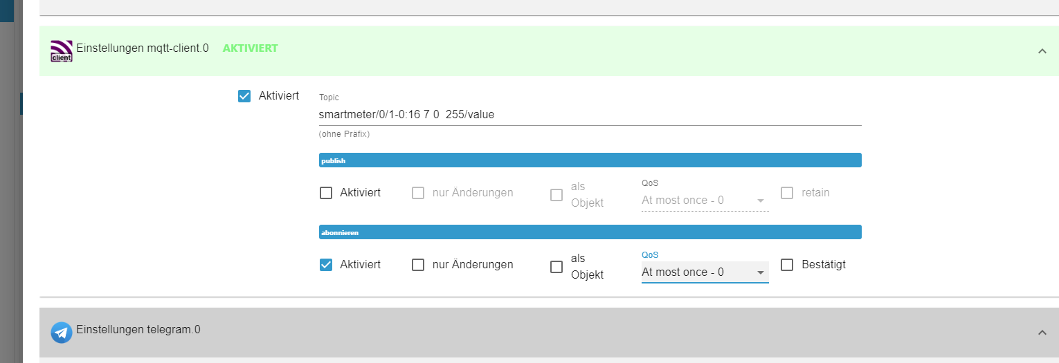Open the abonnieren QoS dropdown

point(705,272)
